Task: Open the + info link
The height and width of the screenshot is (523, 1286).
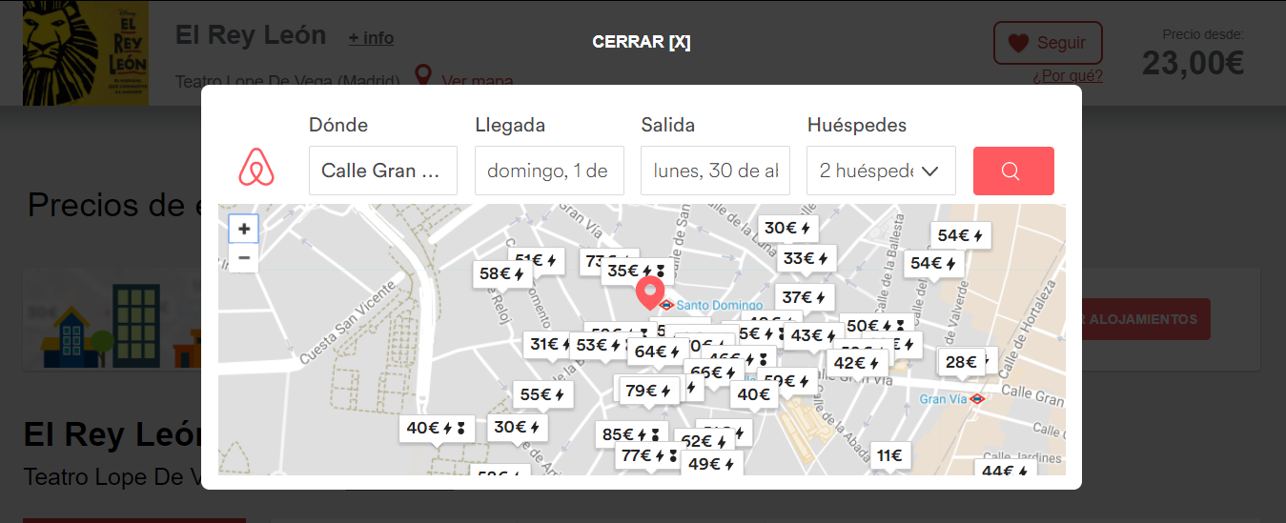Action: 370,38
